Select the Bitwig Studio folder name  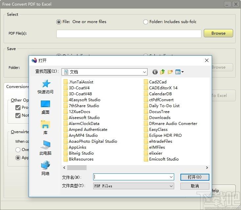tap(81, 153)
